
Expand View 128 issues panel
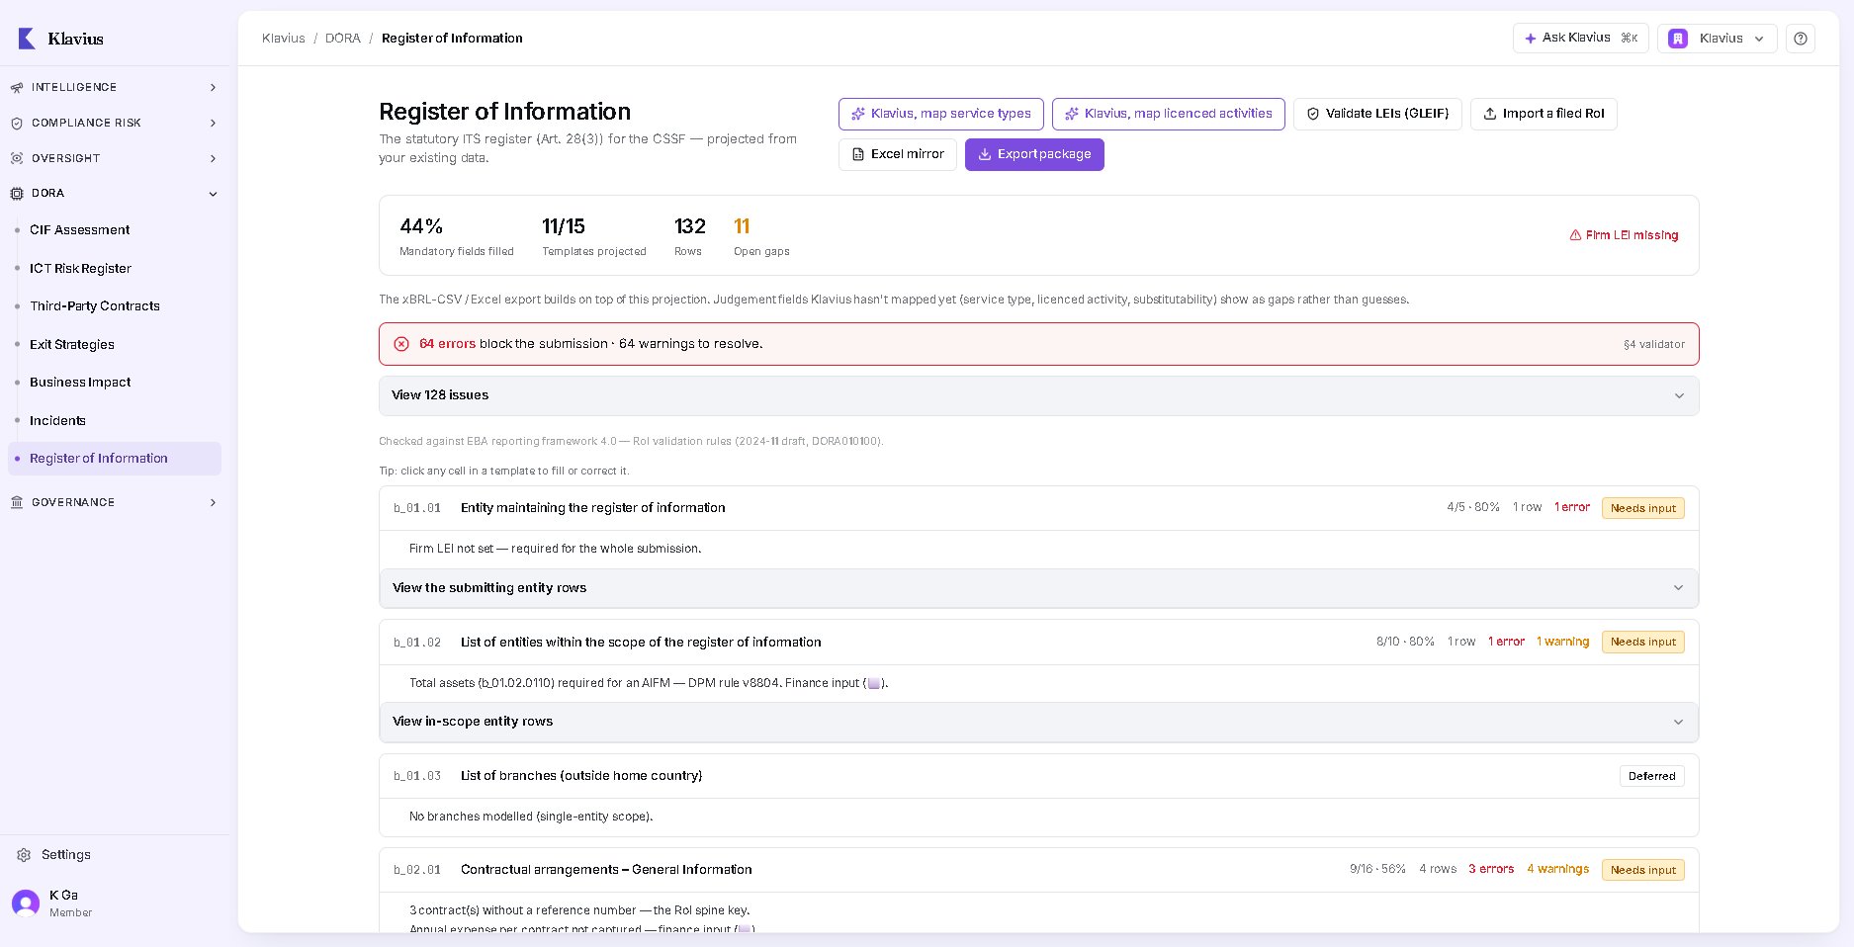click(x=1038, y=395)
